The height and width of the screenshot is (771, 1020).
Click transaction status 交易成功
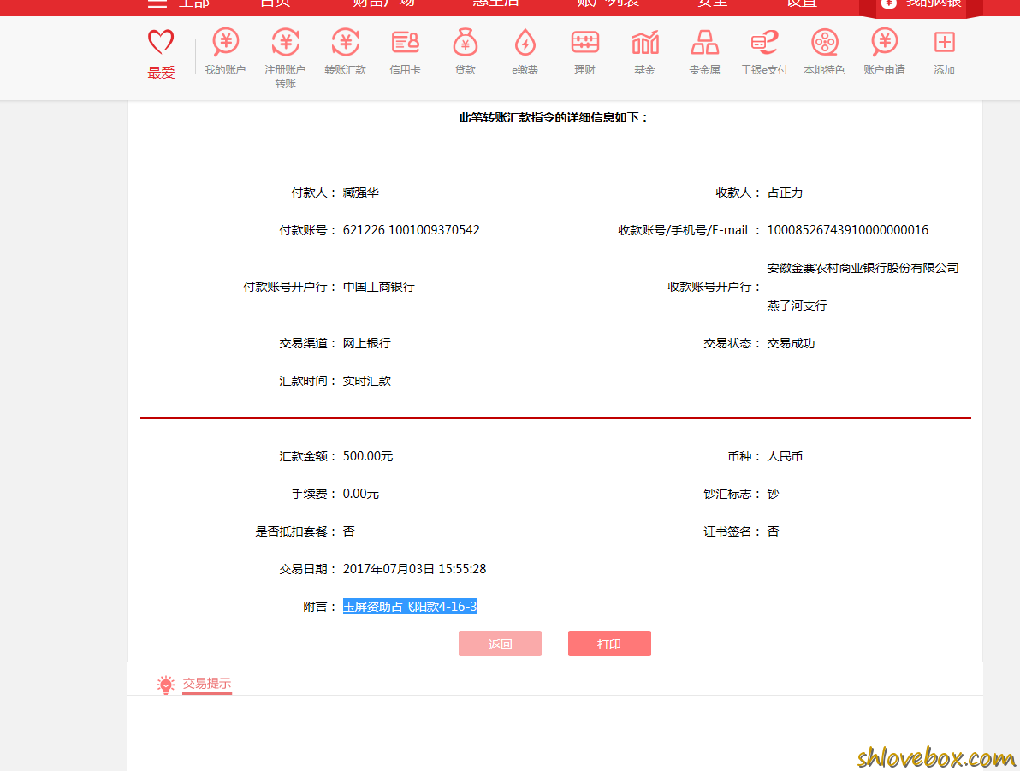(x=791, y=343)
